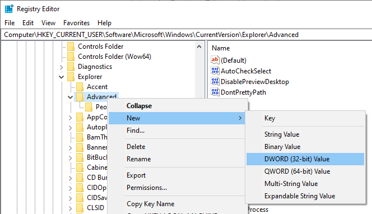Click the AutoCheckSelect DWORD icon
The height and width of the screenshot is (214, 372).
tap(215, 71)
